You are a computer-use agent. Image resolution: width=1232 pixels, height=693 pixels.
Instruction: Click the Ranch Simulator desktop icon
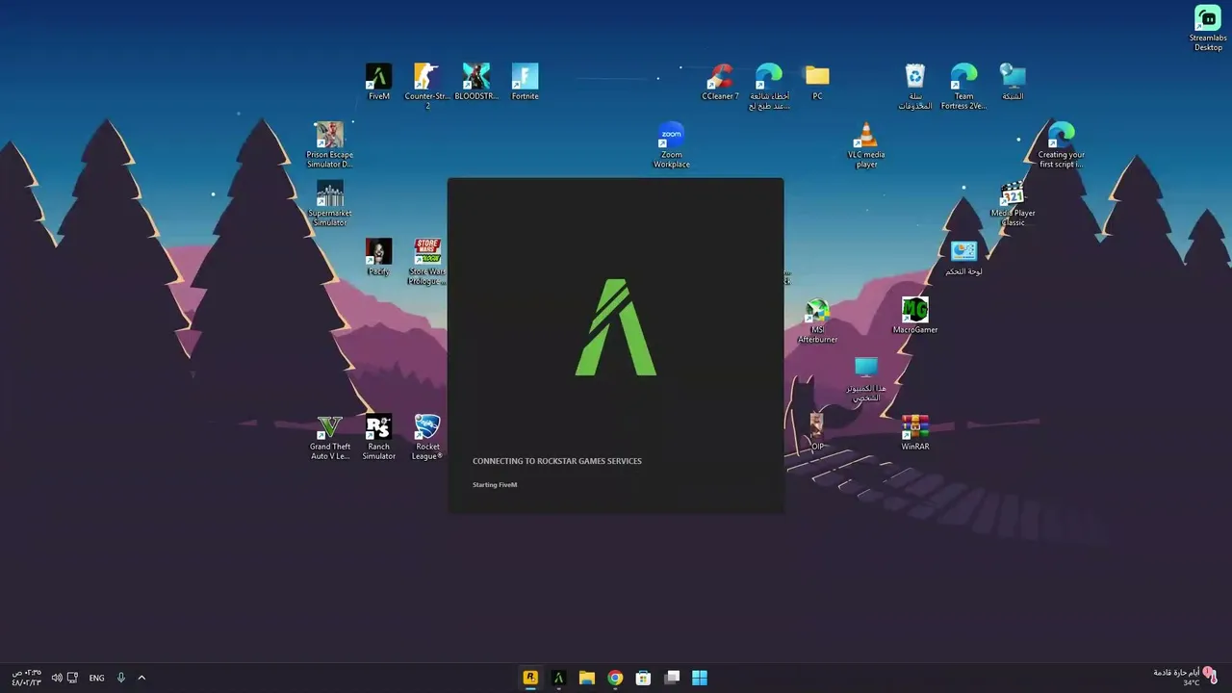pyautogui.click(x=378, y=437)
